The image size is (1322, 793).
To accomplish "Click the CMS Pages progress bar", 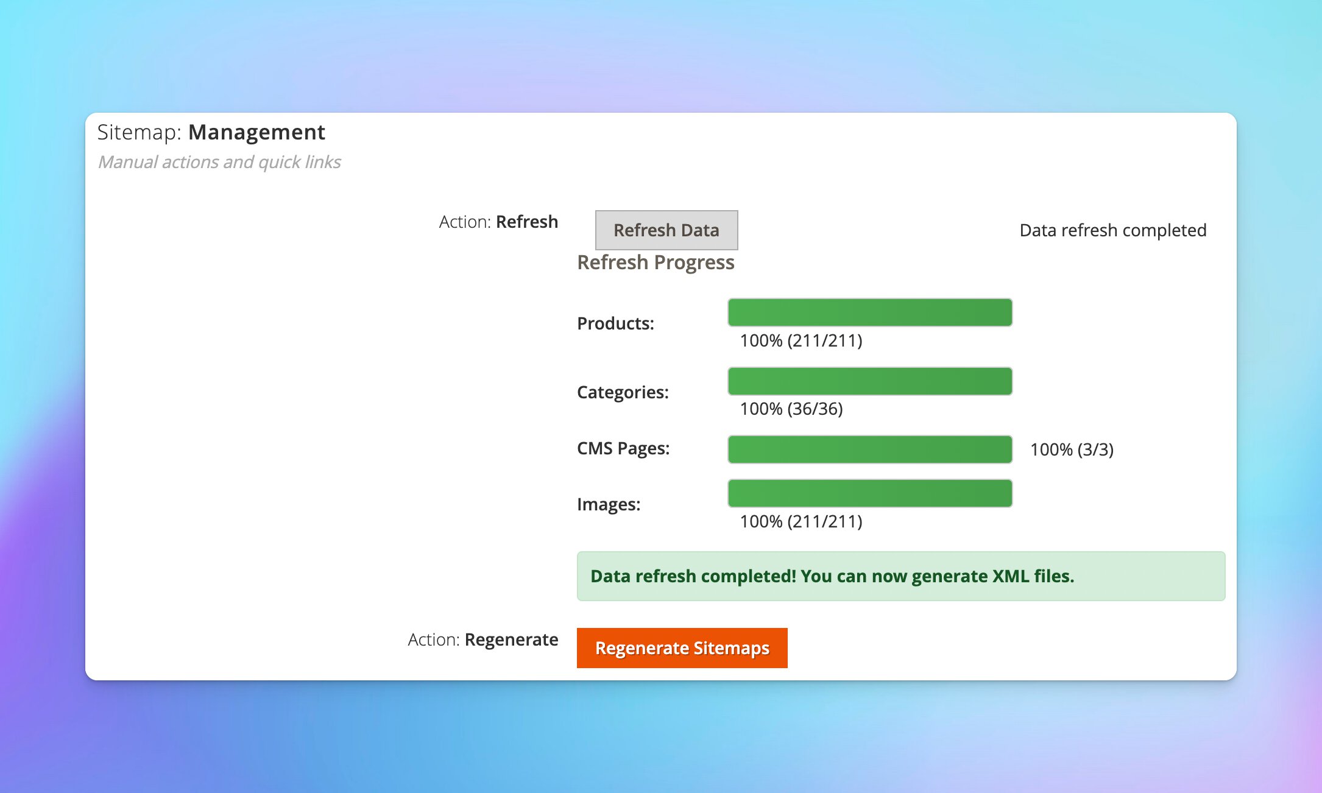I will [x=869, y=449].
